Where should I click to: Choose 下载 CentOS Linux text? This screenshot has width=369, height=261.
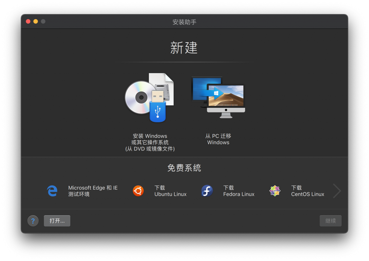[x=308, y=191]
